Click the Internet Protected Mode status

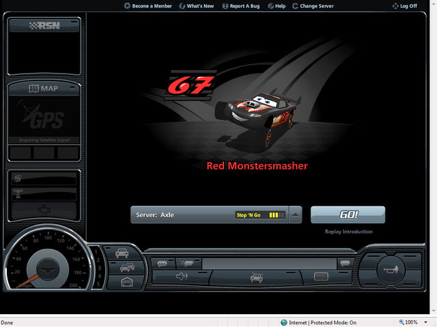[323, 322]
